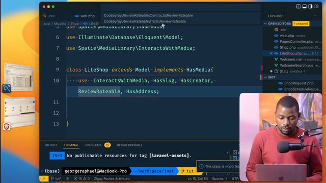Image resolution: width=326 pixels, height=183 pixels.
Task: Click remote window indicator in status bar
Action: coord(44,178)
